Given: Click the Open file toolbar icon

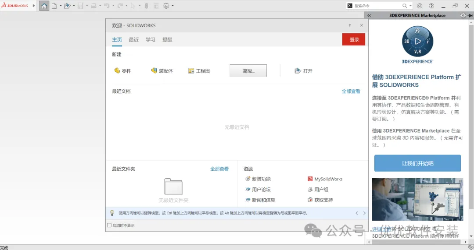Looking at the screenshot, I should pyautogui.click(x=67, y=6).
